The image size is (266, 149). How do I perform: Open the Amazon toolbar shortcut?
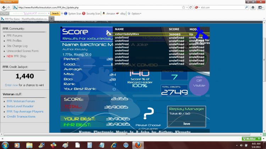pos(109,13)
